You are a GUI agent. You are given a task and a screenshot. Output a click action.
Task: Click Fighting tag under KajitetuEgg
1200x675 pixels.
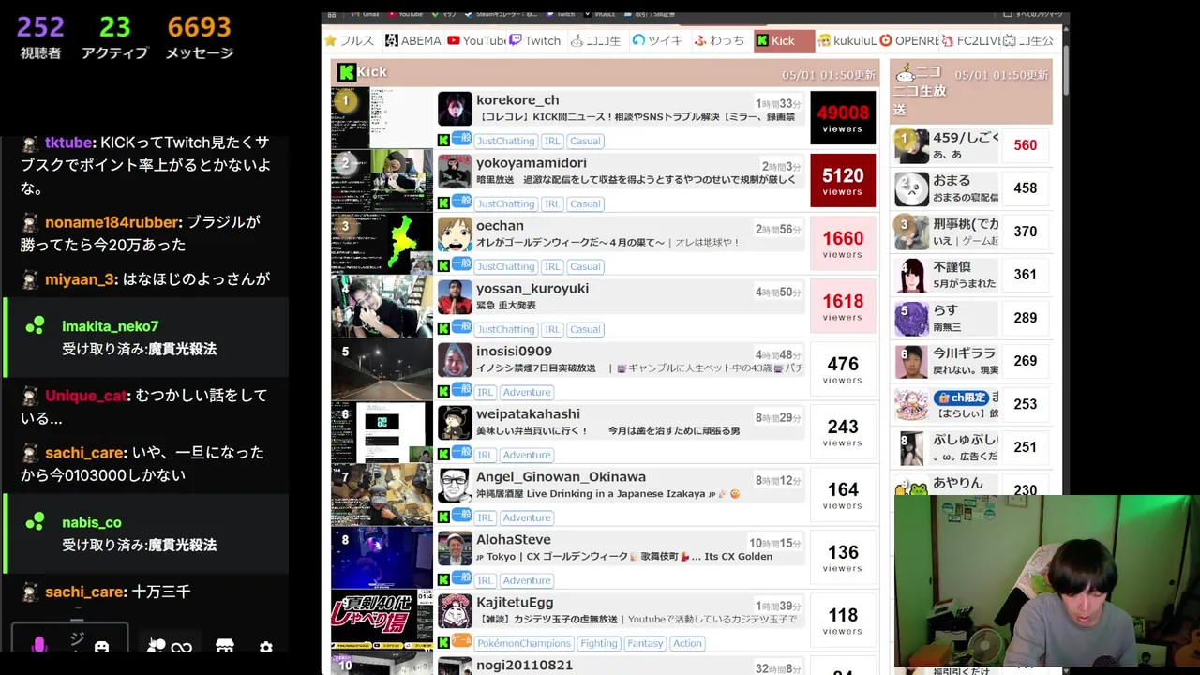[x=598, y=643]
